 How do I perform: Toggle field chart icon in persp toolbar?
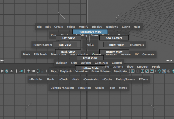click(142, 71)
